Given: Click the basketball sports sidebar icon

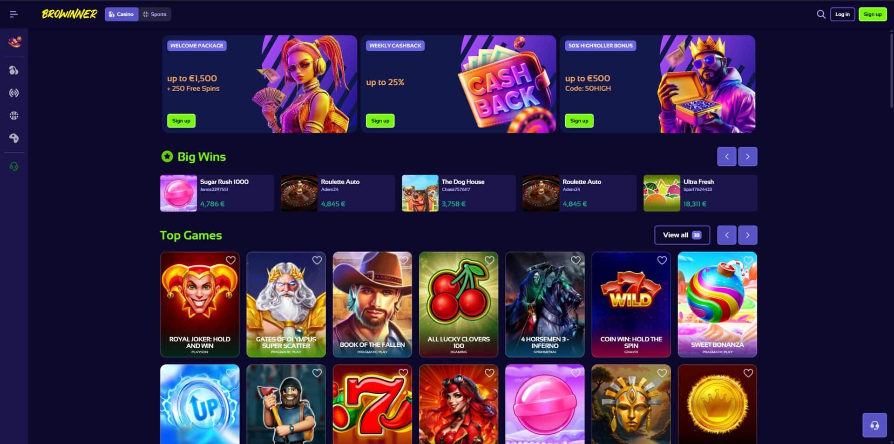Looking at the screenshot, I should 14,115.
